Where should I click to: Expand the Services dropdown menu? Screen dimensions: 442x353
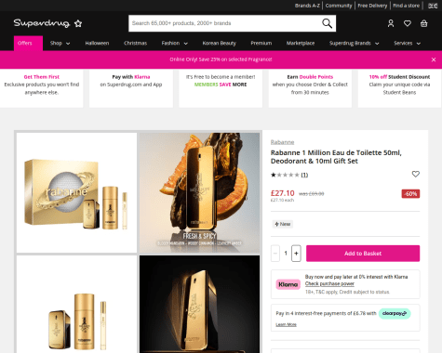click(x=407, y=44)
